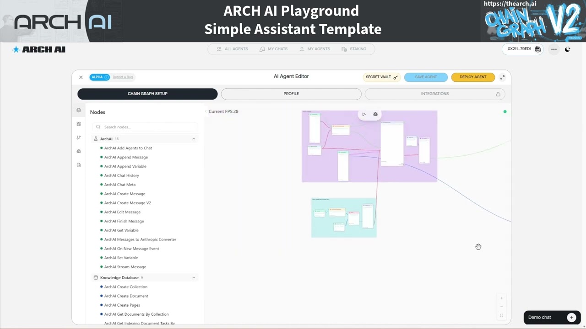Open the code file sidebar panel icon
The height and width of the screenshot is (329, 586).
coord(79,165)
